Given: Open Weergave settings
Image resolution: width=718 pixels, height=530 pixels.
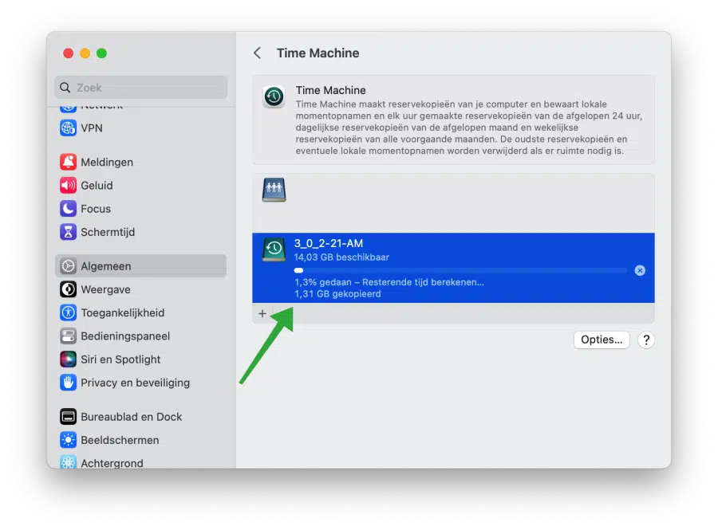Looking at the screenshot, I should click(140, 289).
